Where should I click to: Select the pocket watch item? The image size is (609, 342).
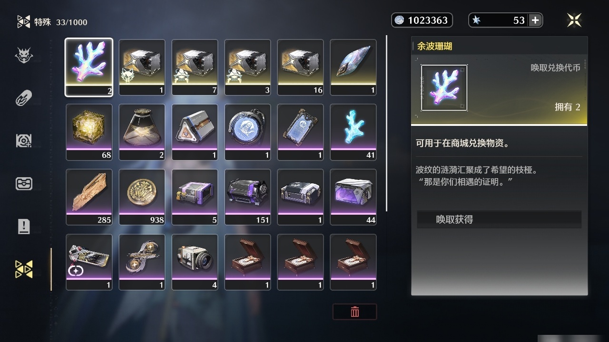247,132
